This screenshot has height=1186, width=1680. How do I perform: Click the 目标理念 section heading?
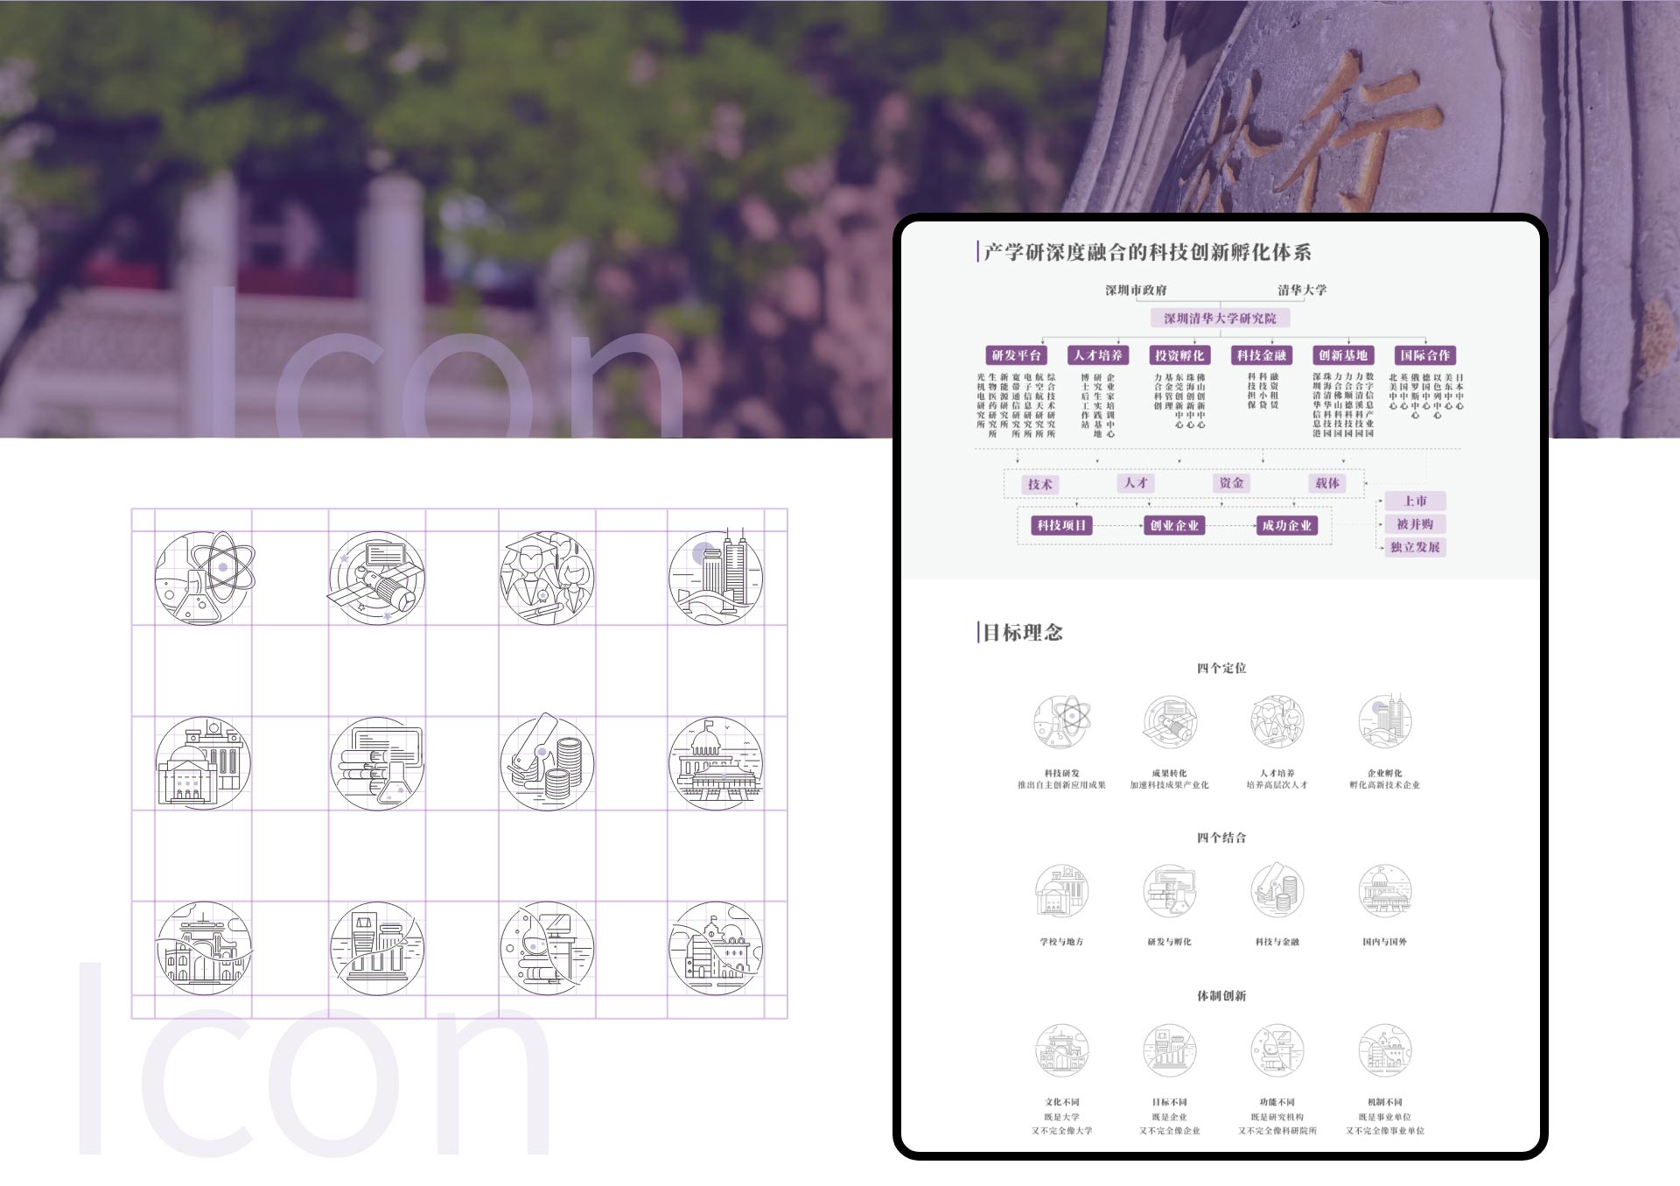[x=1022, y=632]
